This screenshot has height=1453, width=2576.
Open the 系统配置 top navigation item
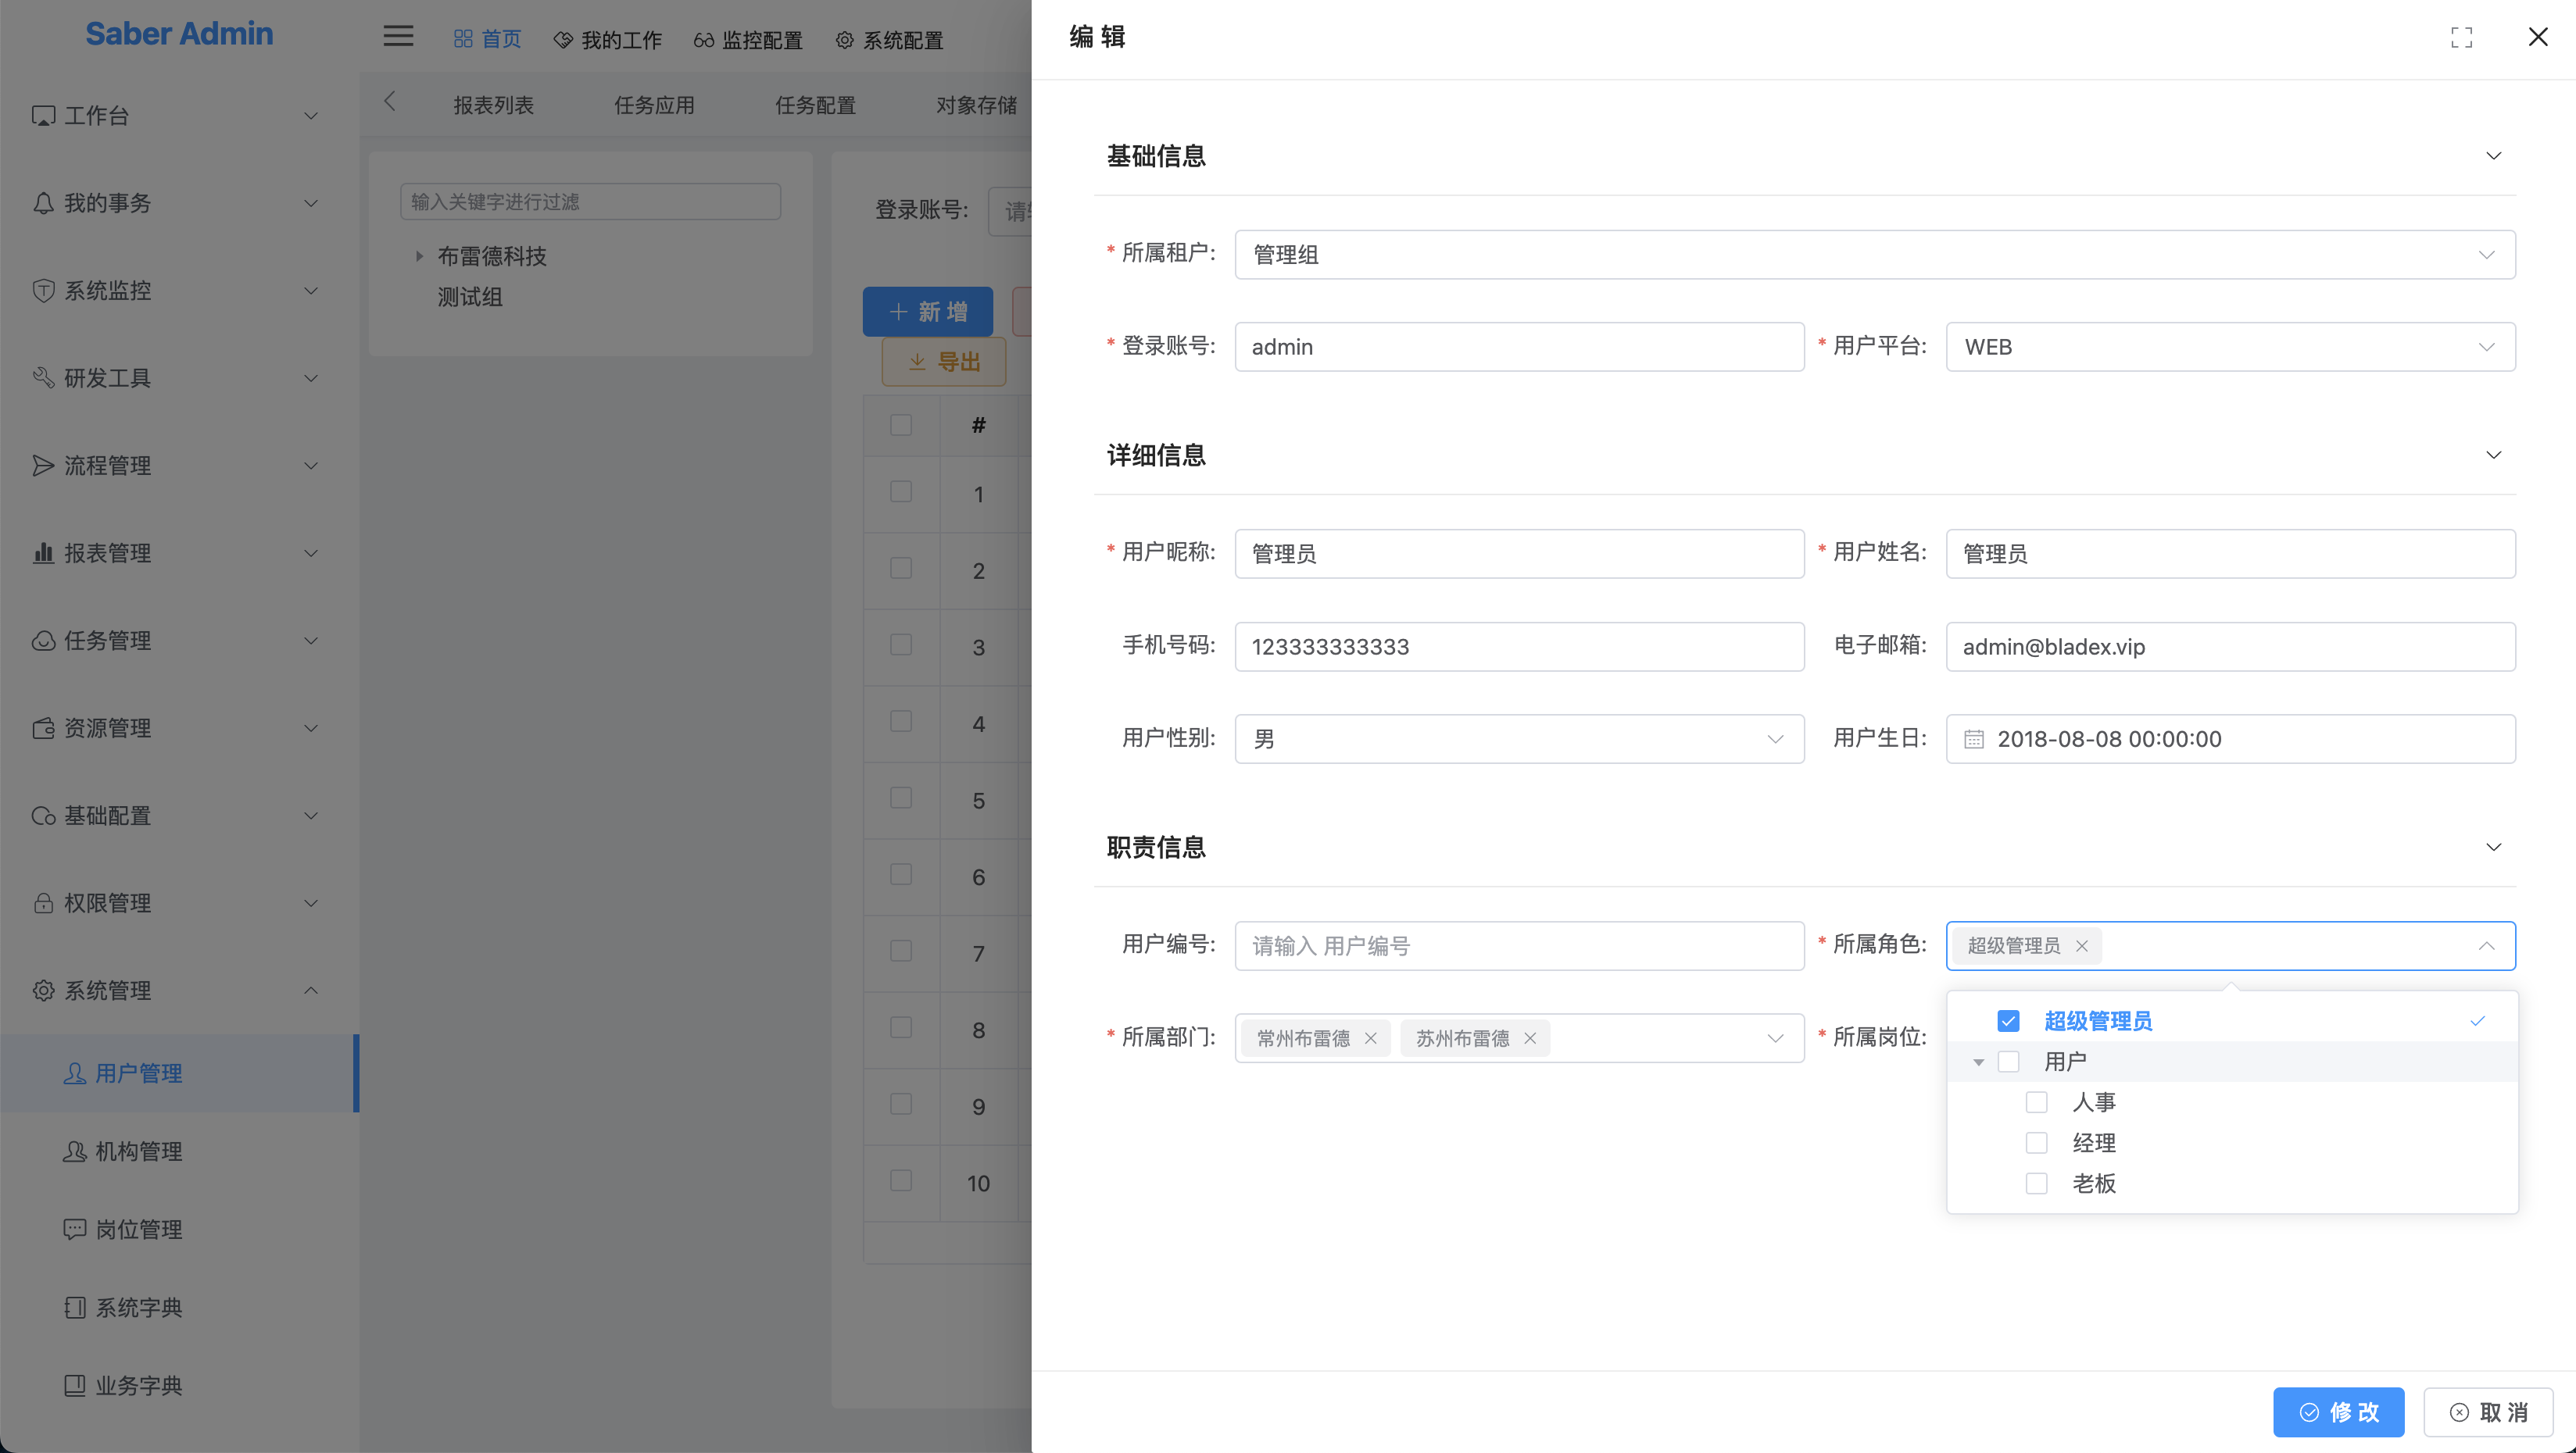coord(890,40)
